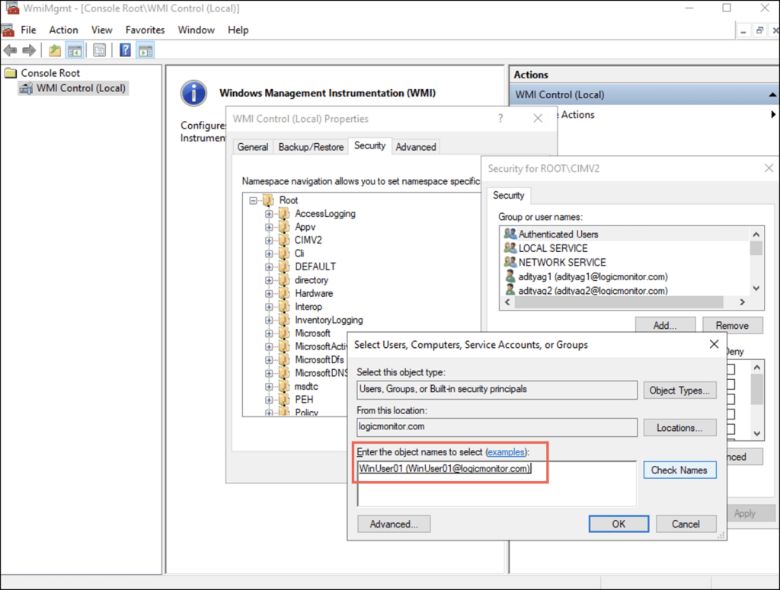Toggle the Show/Hide action pane icon
780x590 pixels.
pos(144,50)
